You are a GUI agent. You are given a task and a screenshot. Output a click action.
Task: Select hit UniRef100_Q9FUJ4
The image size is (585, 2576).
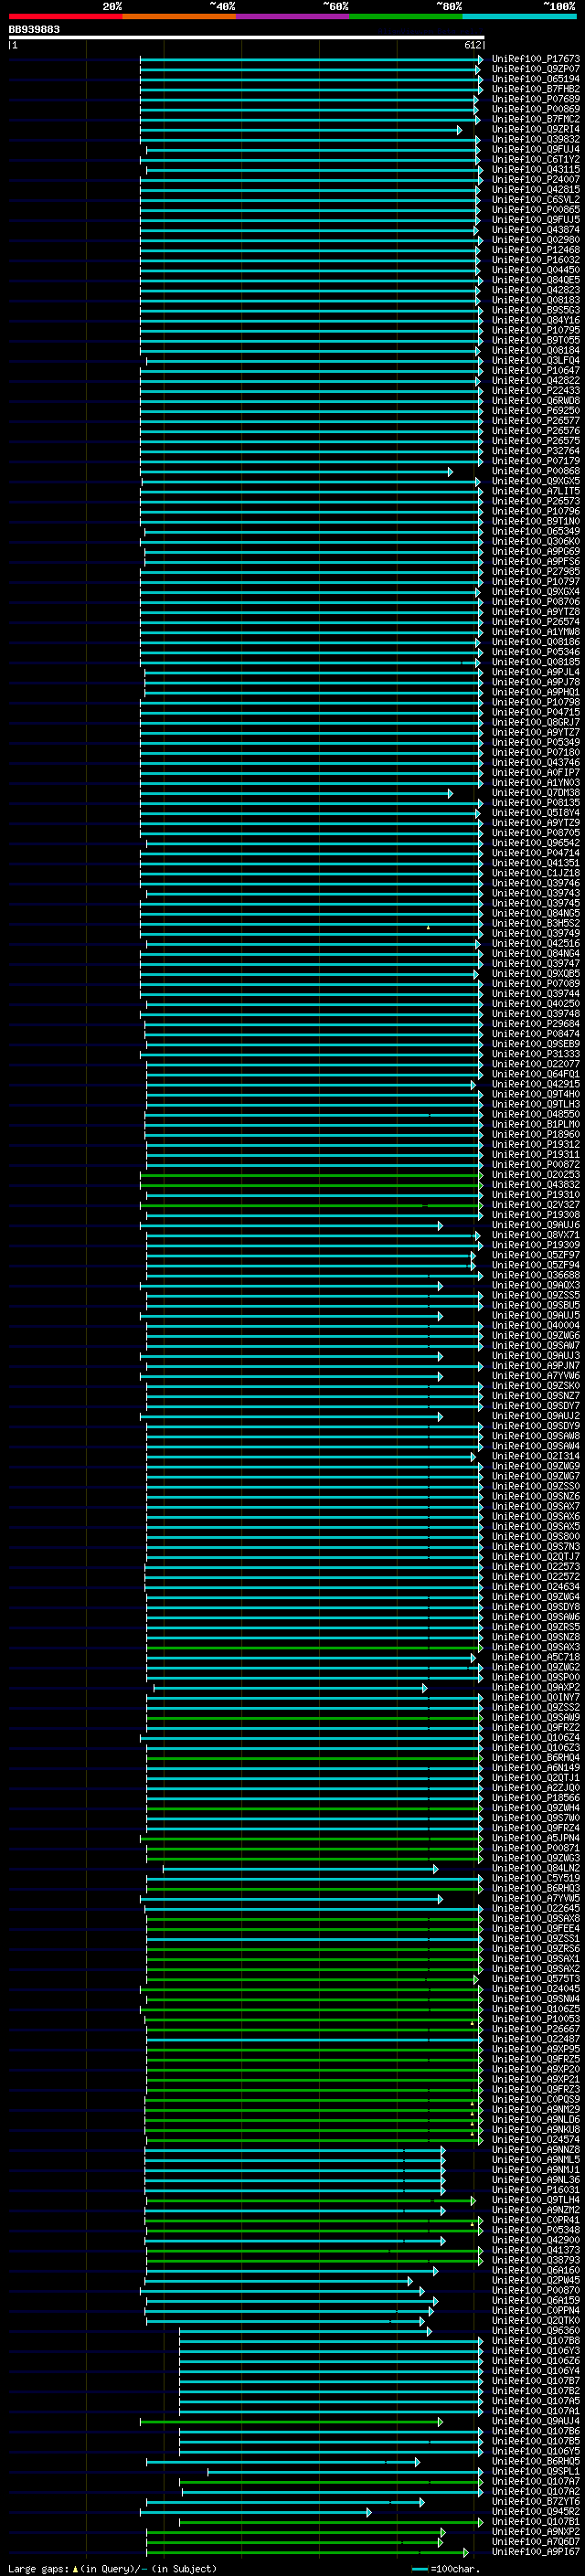pos(535,149)
